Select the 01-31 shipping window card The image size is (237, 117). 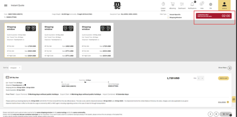coord(96,40)
